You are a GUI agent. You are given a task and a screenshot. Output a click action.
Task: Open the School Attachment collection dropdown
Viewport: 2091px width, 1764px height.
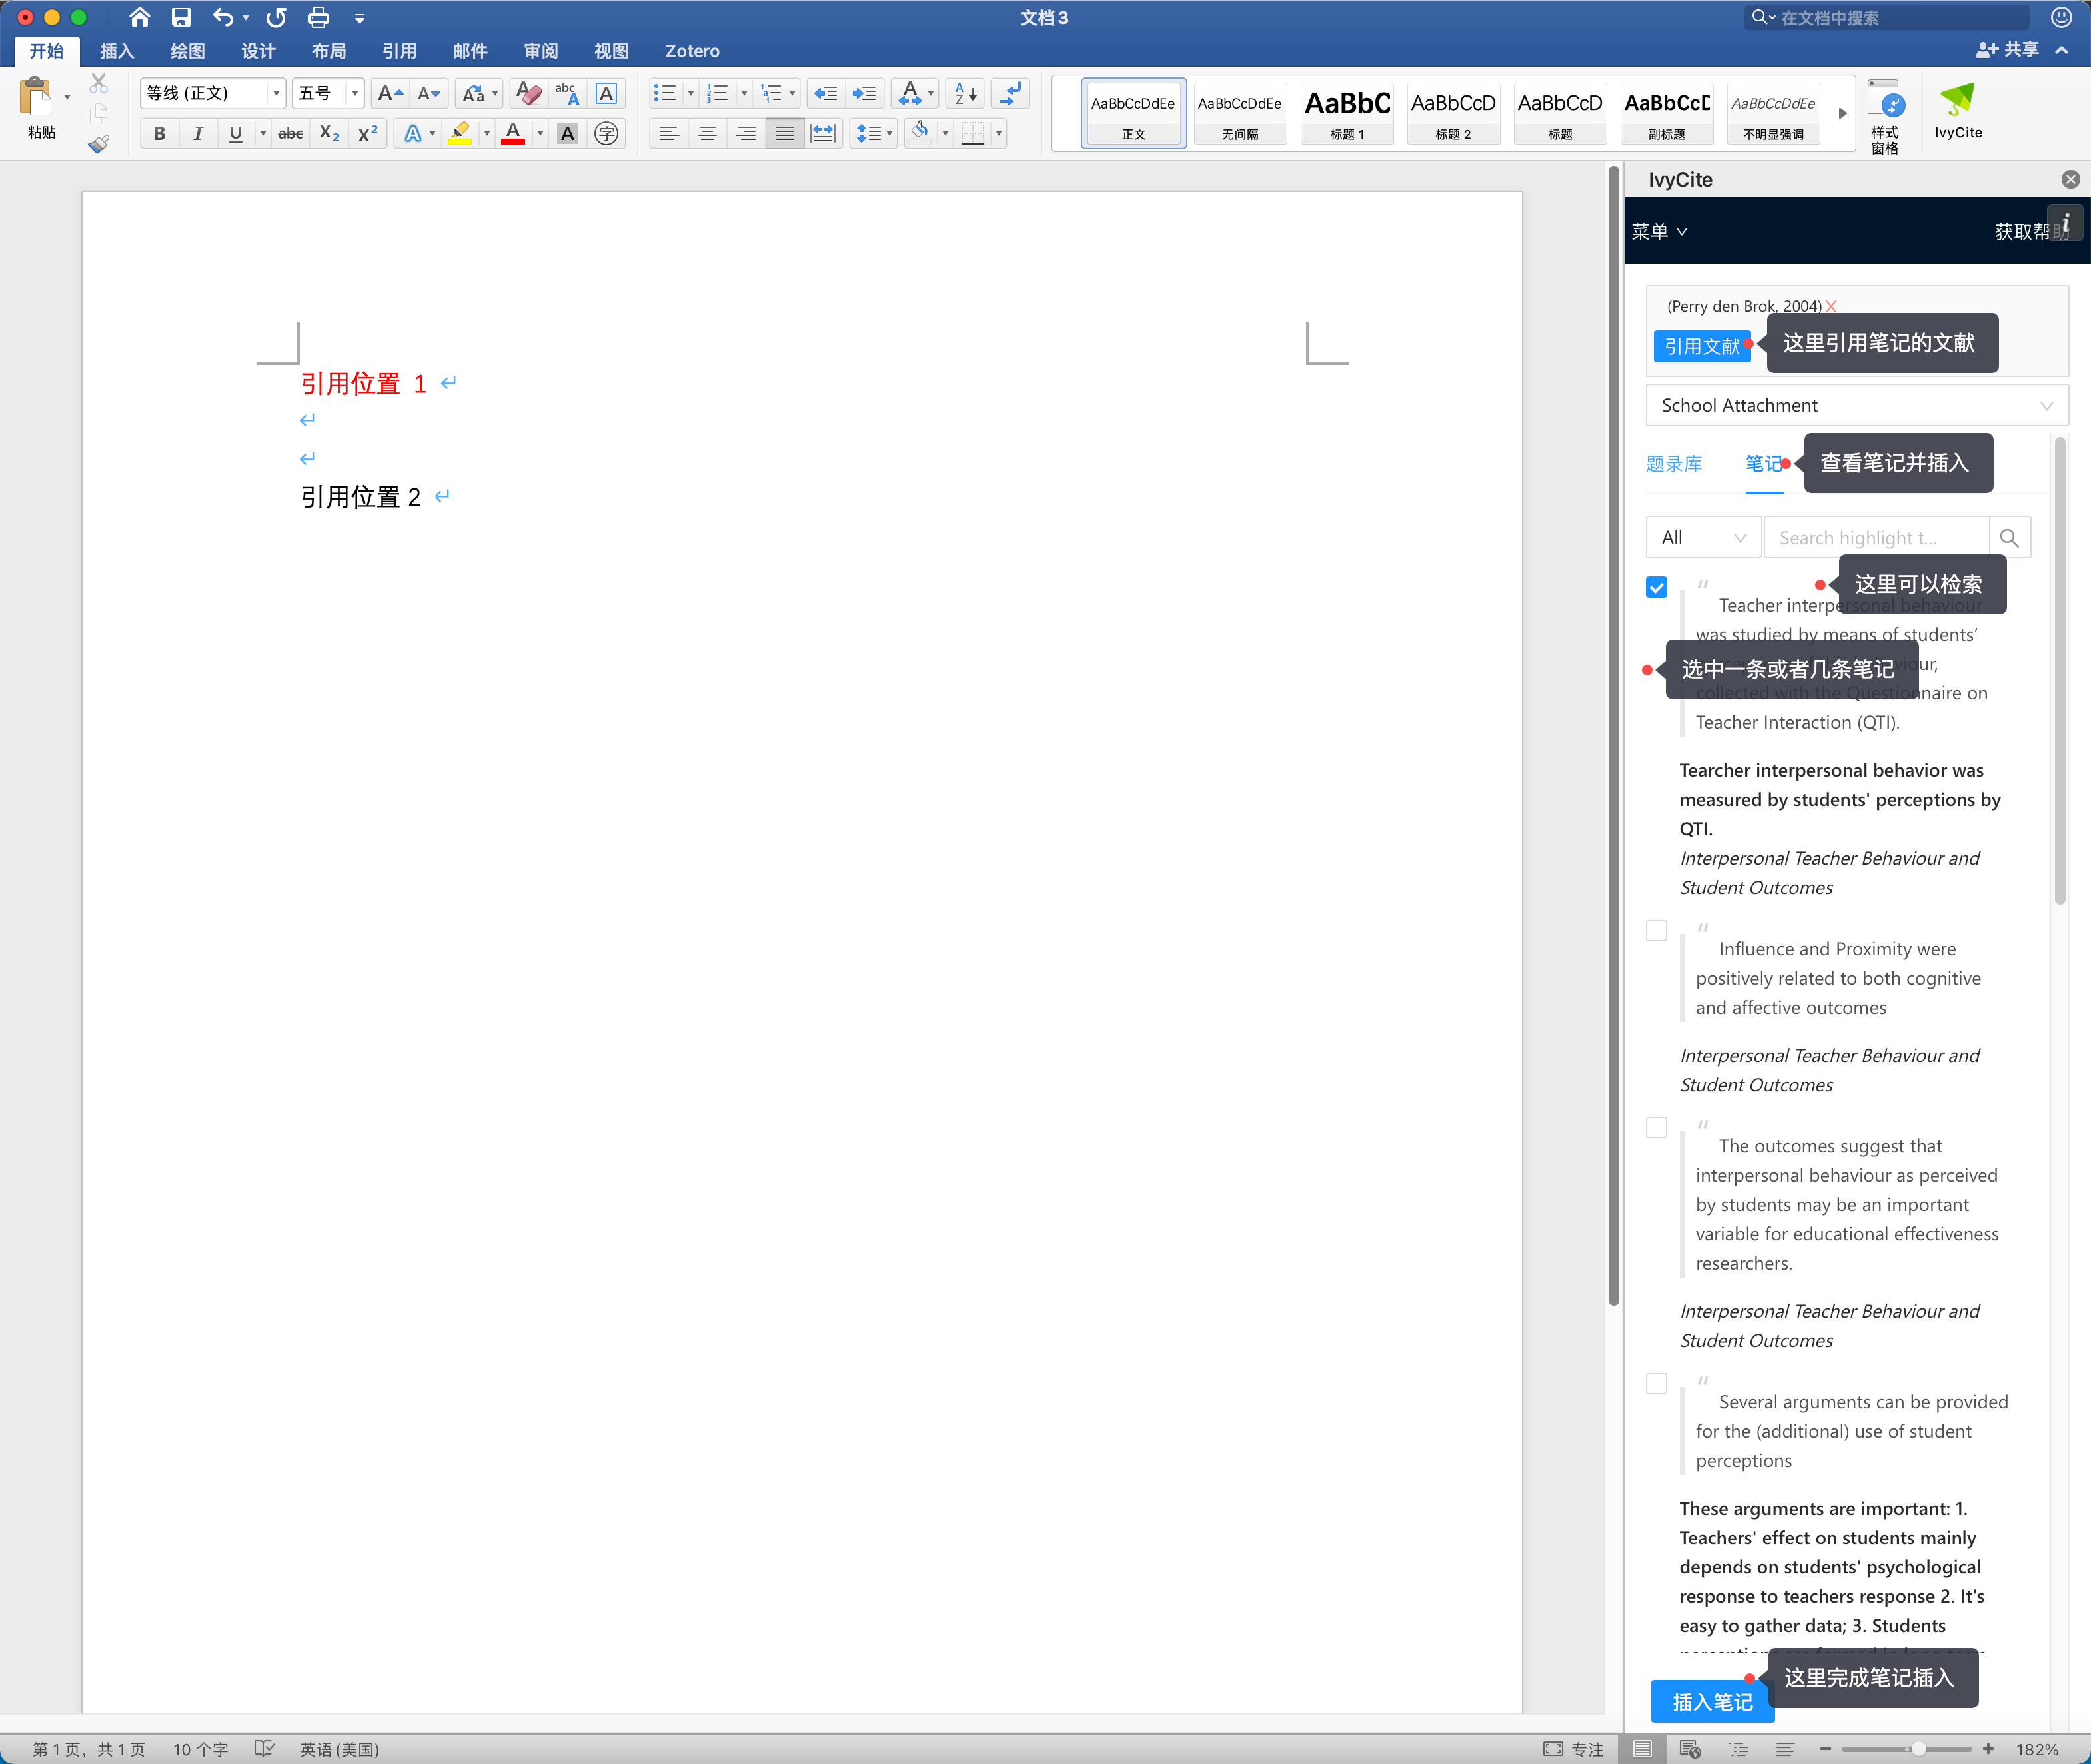point(1856,405)
